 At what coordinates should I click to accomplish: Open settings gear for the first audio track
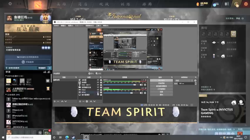(x=145, y=85)
